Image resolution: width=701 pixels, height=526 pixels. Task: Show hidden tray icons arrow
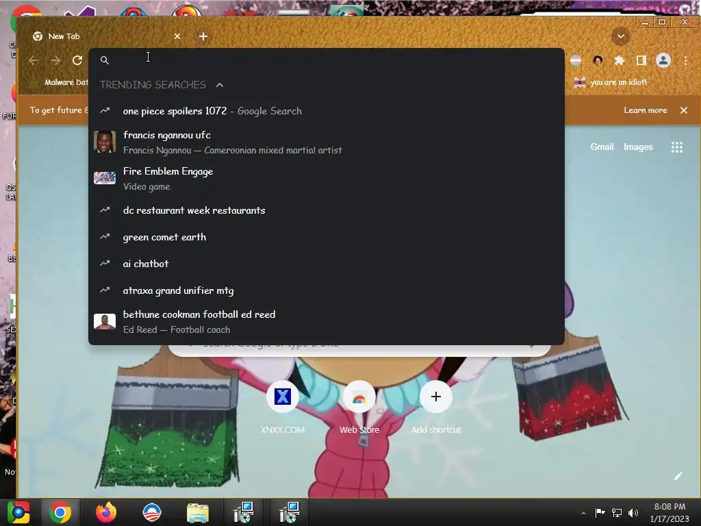(x=583, y=513)
